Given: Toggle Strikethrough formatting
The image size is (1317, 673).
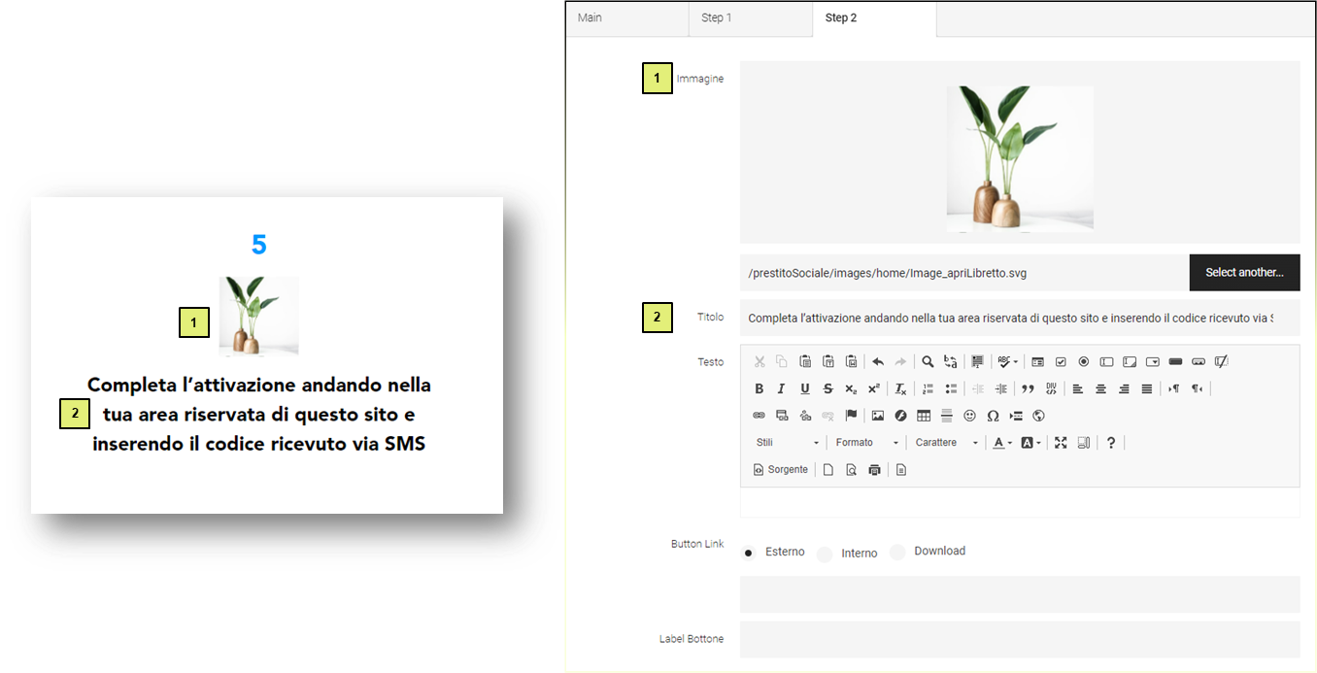Looking at the screenshot, I should click(x=828, y=388).
